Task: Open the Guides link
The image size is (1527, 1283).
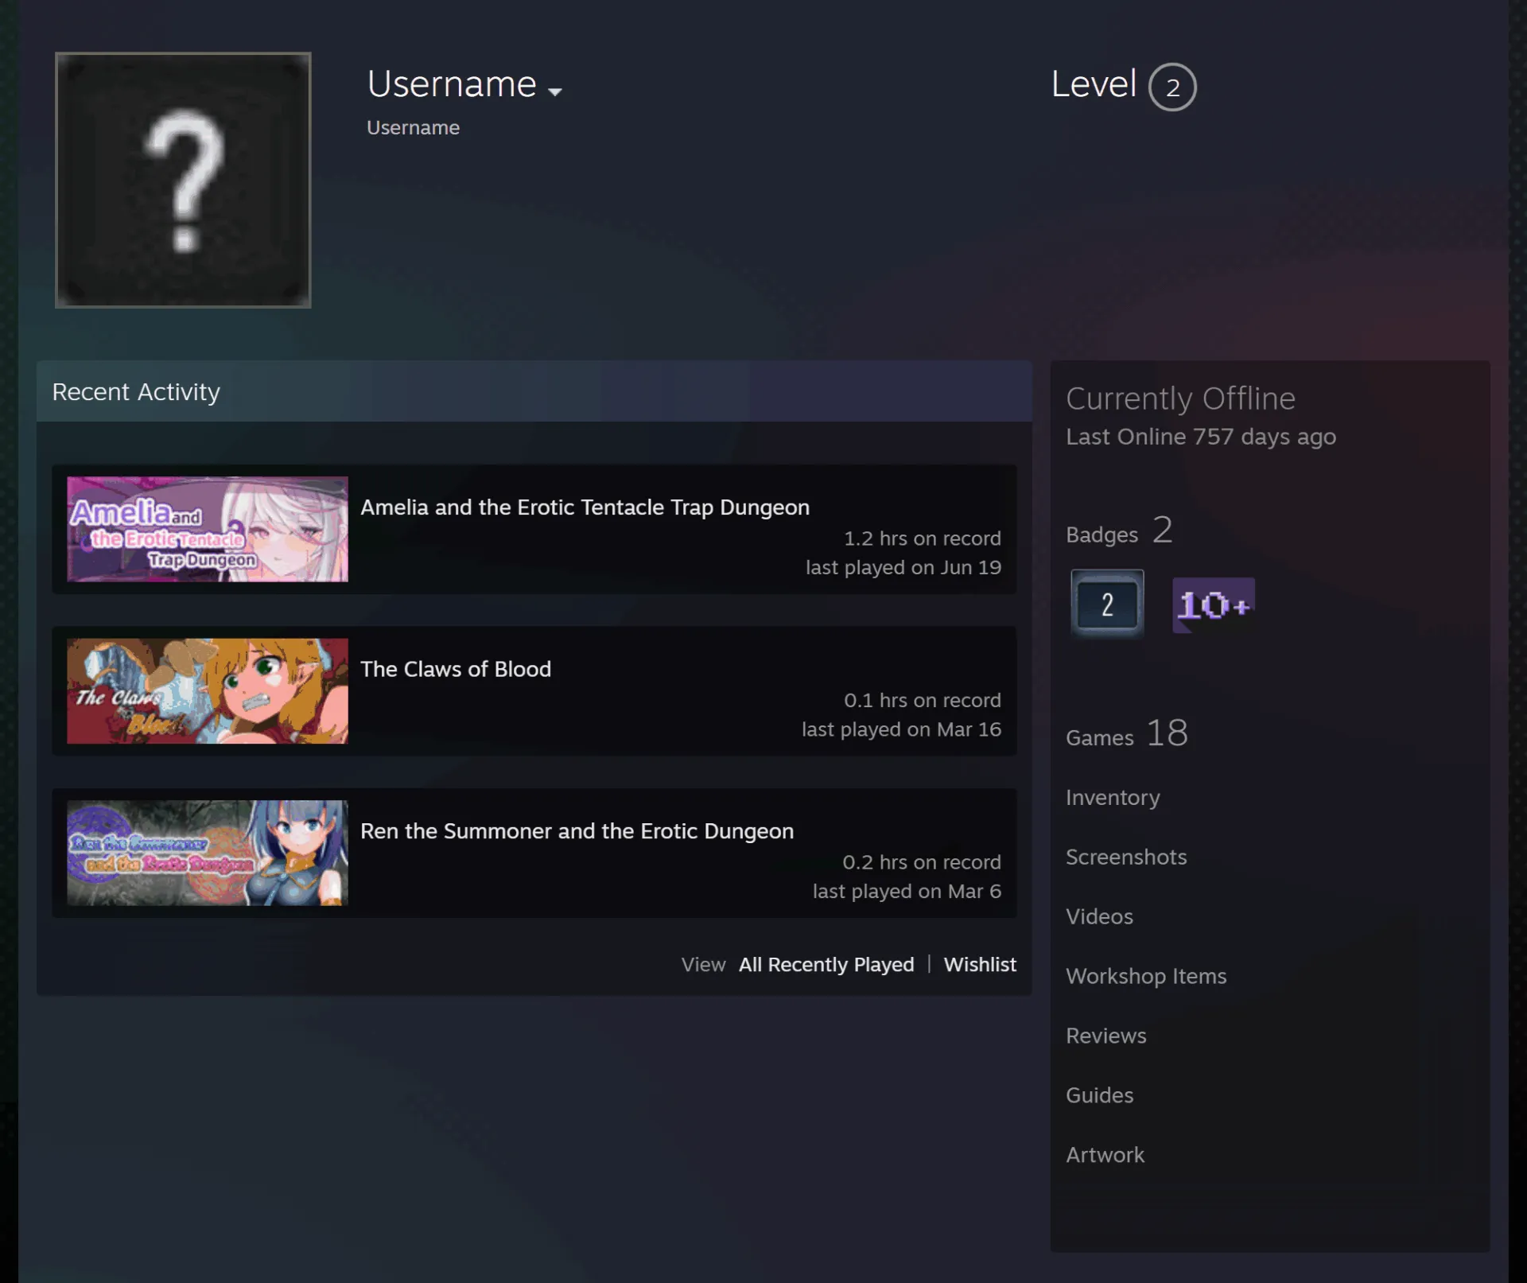Action: [1099, 1096]
